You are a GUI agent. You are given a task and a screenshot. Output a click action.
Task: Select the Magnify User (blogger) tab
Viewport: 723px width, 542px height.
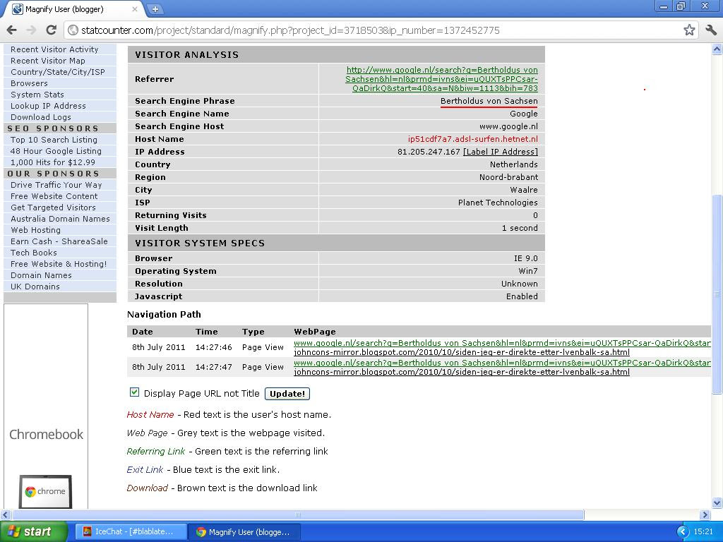pos(73,9)
